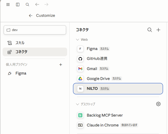The height and width of the screenshot is (134, 168).
Task: Select the NILTO connector row
Action: (118, 88)
